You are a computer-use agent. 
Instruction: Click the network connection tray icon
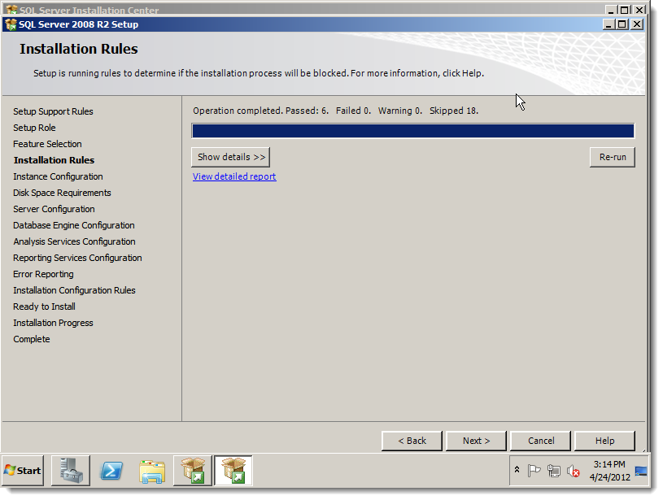pos(553,471)
